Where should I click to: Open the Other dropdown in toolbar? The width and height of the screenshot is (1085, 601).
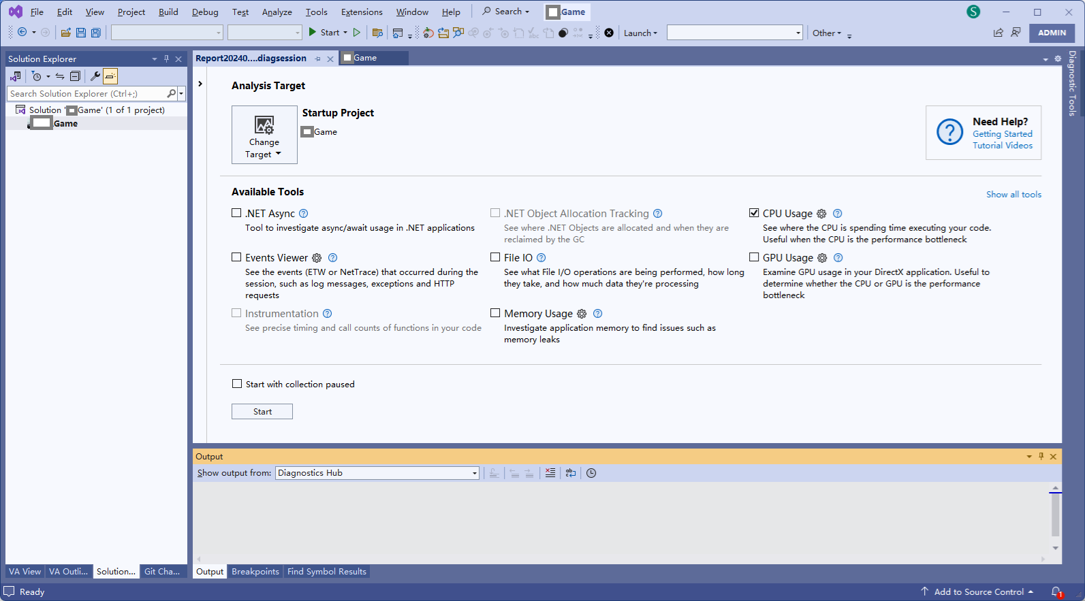(x=827, y=33)
